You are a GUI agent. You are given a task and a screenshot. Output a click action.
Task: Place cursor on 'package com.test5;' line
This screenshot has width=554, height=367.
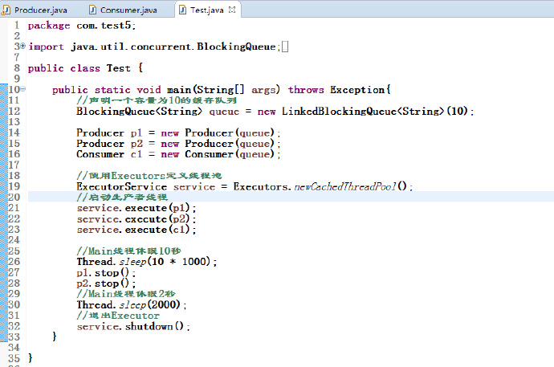click(x=82, y=26)
